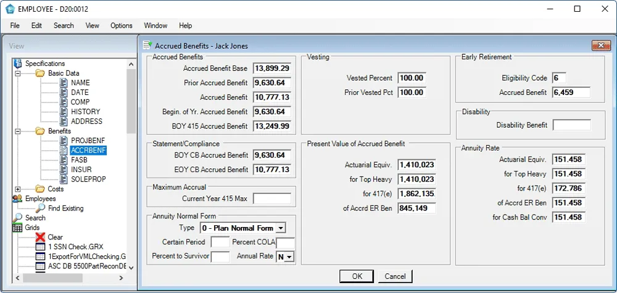
Task: Click the Early Retirement Accrued Benefit field
Action: 572,93
